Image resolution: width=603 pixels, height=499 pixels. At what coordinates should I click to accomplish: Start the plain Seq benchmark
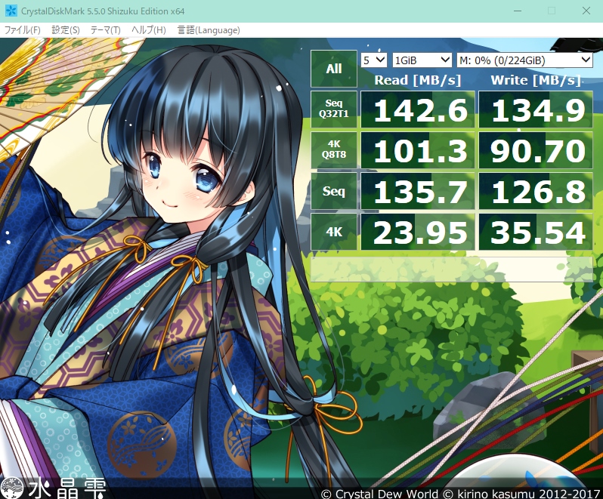click(333, 191)
